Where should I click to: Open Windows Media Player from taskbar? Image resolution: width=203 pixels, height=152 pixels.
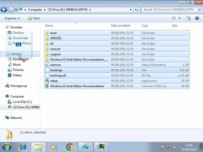click(54, 147)
